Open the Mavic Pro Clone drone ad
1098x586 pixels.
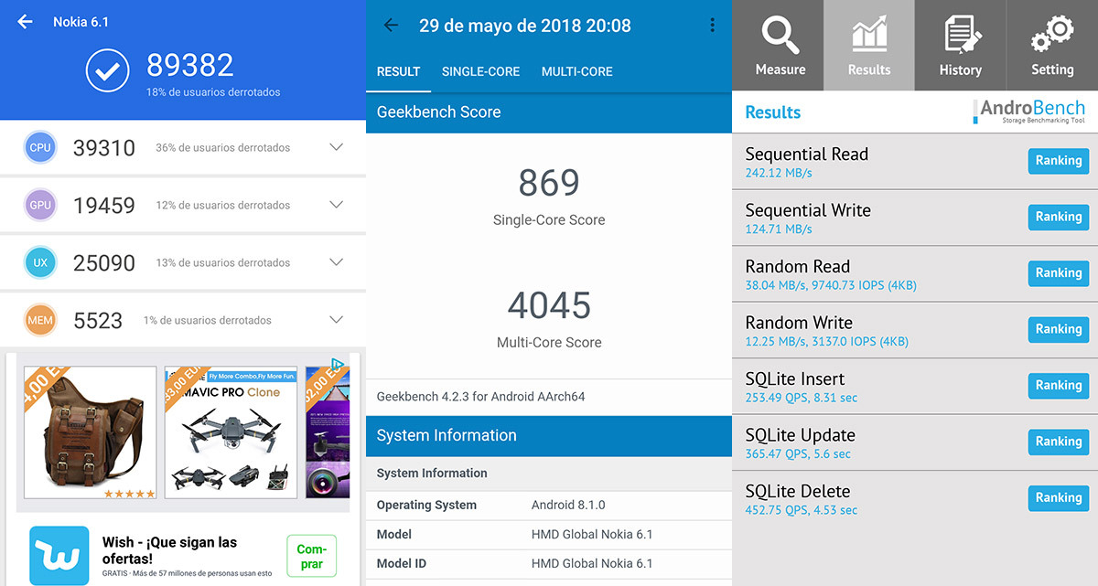[230, 432]
